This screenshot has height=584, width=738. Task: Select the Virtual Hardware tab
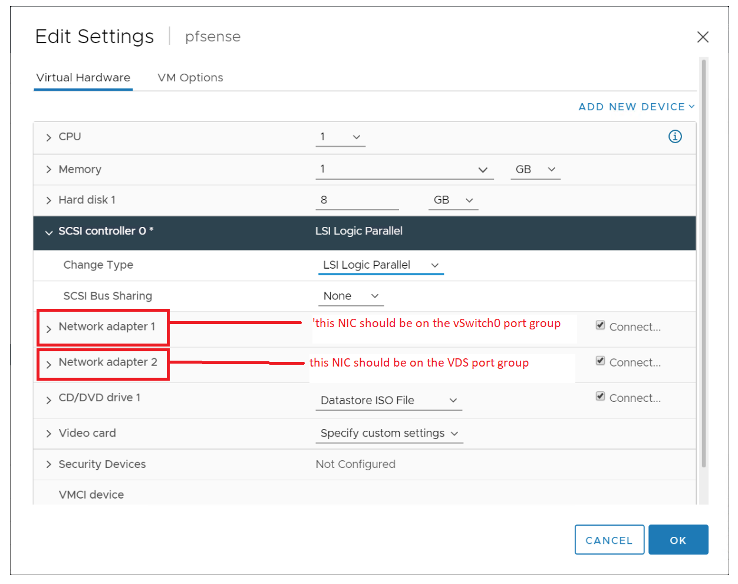click(x=83, y=77)
